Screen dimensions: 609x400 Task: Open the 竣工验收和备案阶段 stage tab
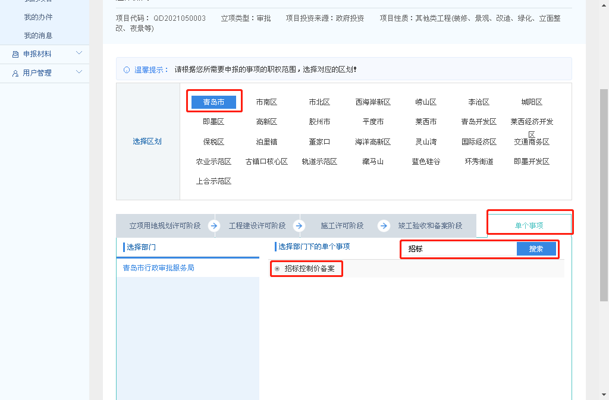coord(430,226)
